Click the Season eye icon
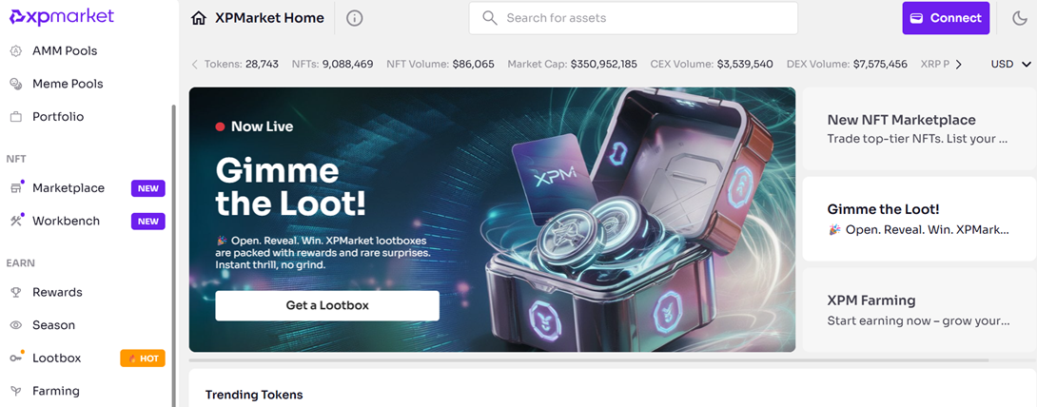 click(16, 325)
